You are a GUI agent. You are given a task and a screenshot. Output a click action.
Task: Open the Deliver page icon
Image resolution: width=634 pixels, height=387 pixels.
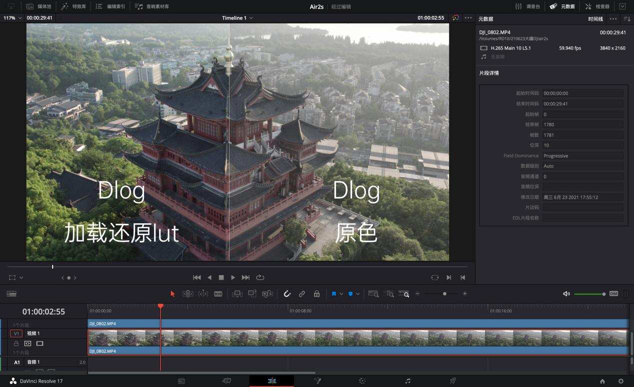click(452, 381)
